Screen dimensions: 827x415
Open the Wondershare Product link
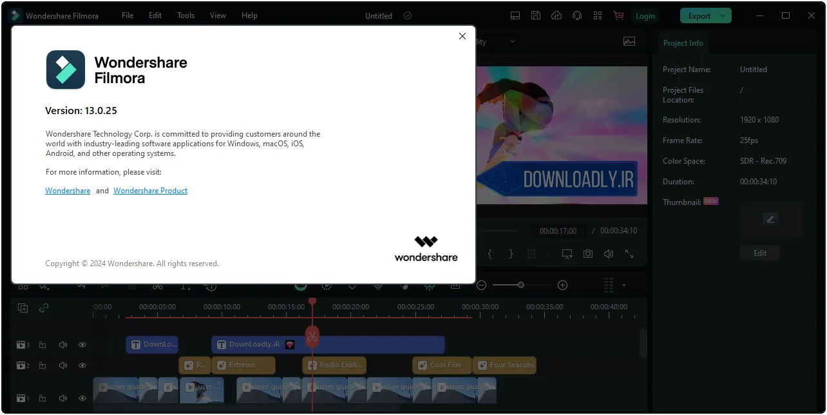click(x=151, y=191)
